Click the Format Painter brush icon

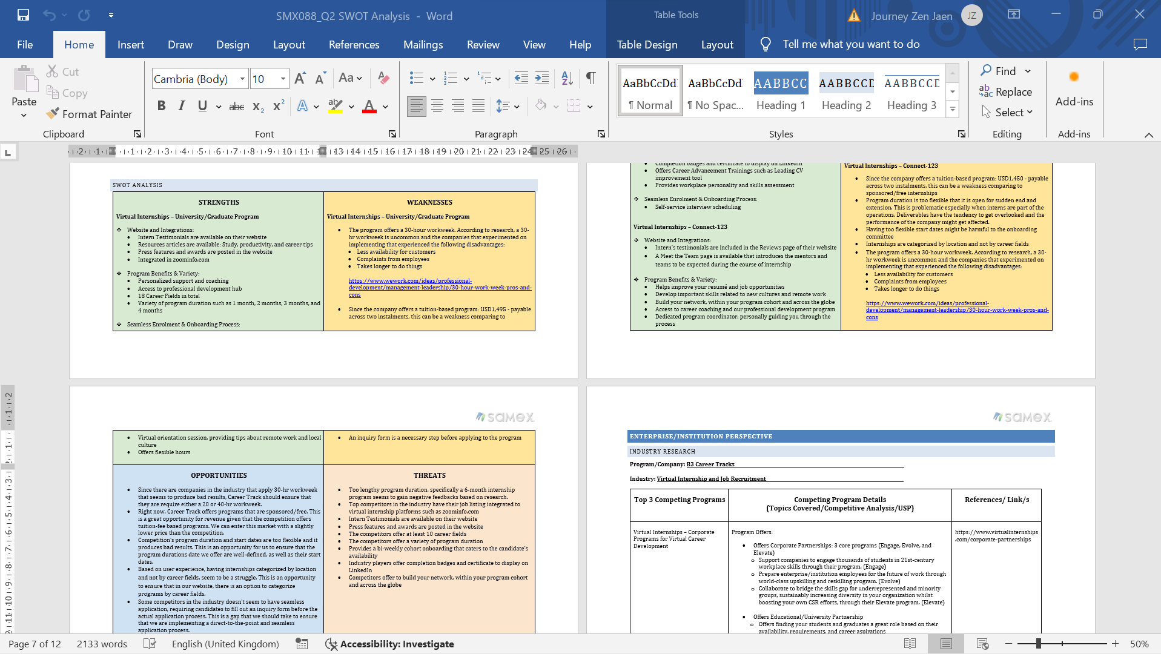pos(53,114)
